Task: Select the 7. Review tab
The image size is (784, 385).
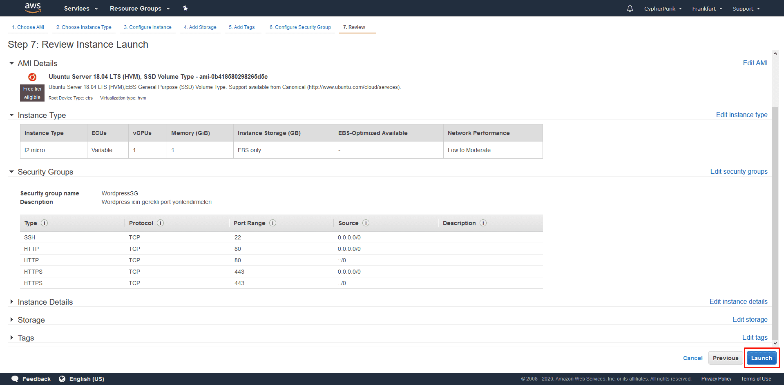Action: (354, 27)
